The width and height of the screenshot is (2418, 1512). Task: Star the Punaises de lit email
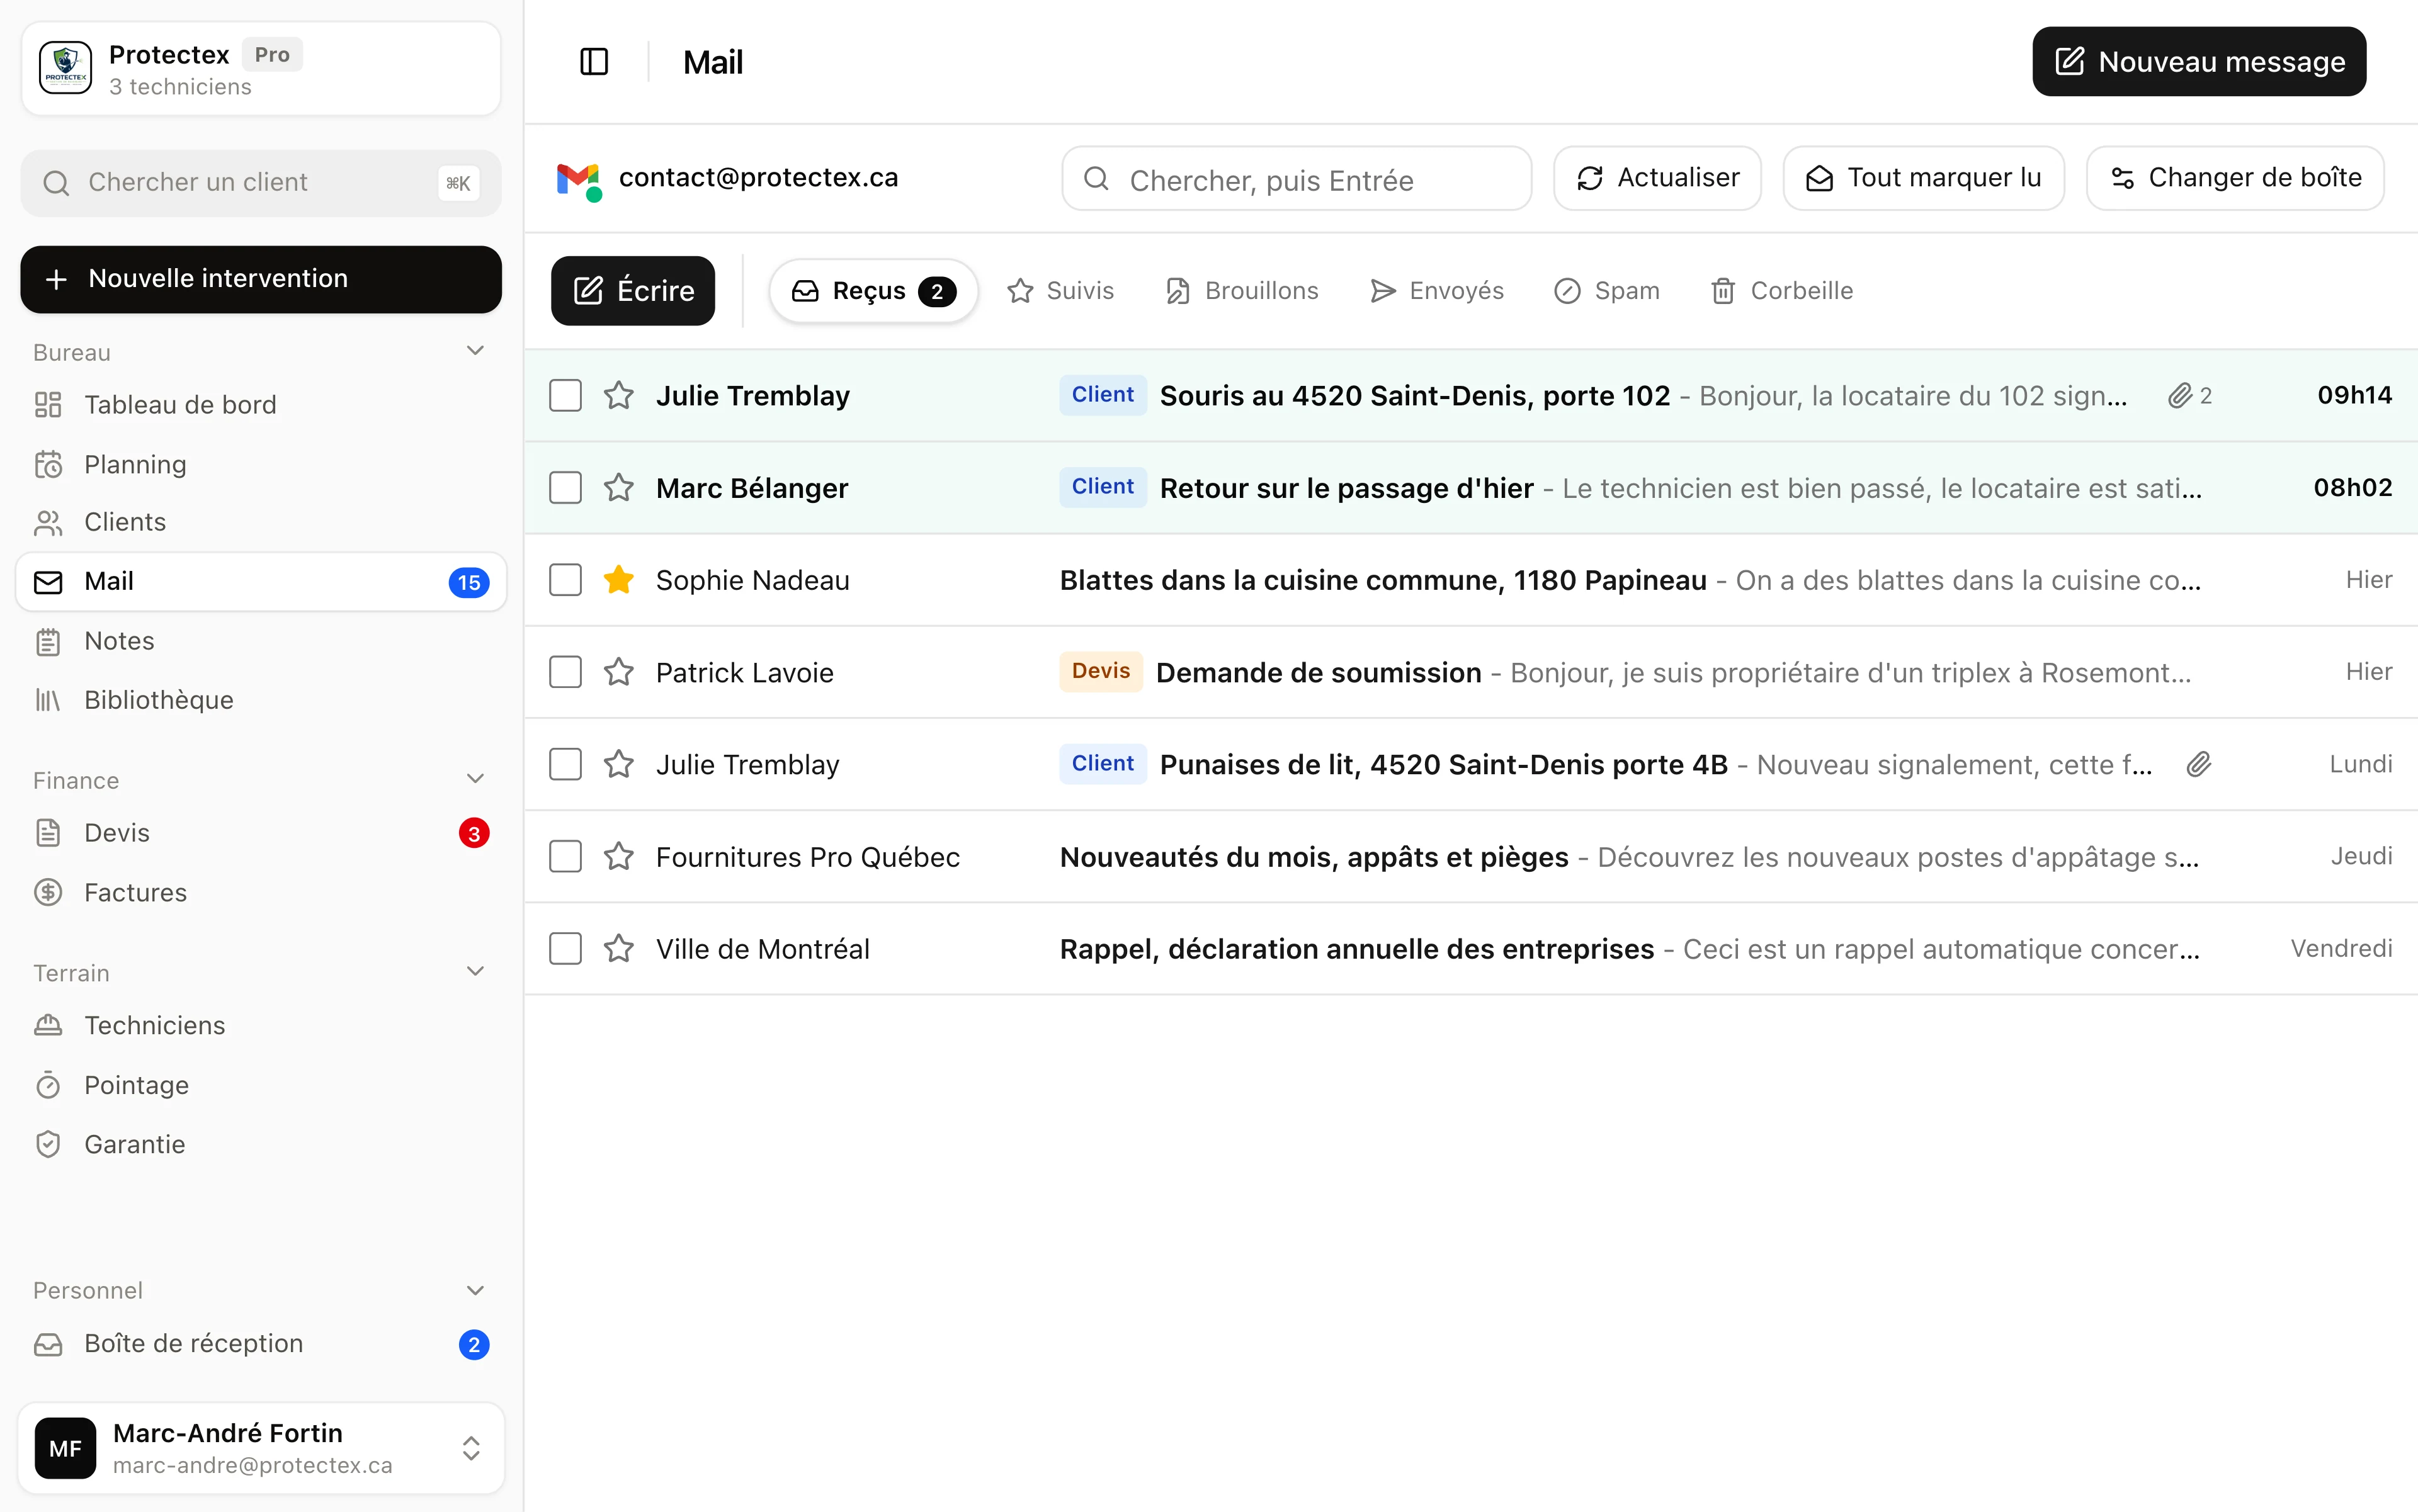[x=619, y=765]
